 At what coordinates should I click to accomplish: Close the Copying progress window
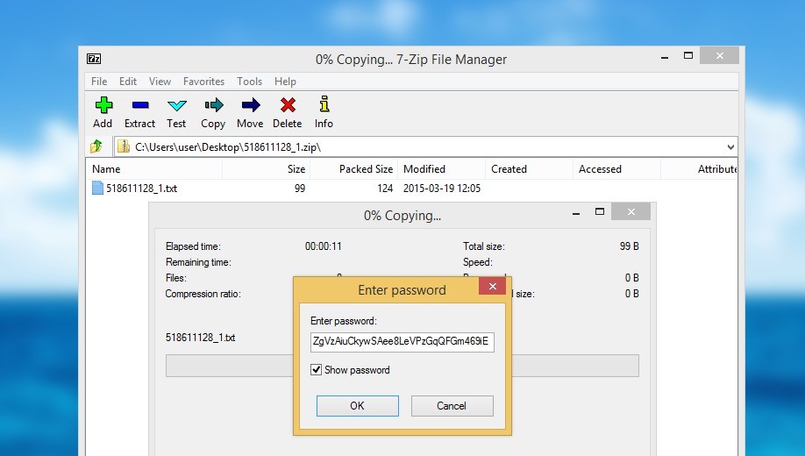coord(631,211)
